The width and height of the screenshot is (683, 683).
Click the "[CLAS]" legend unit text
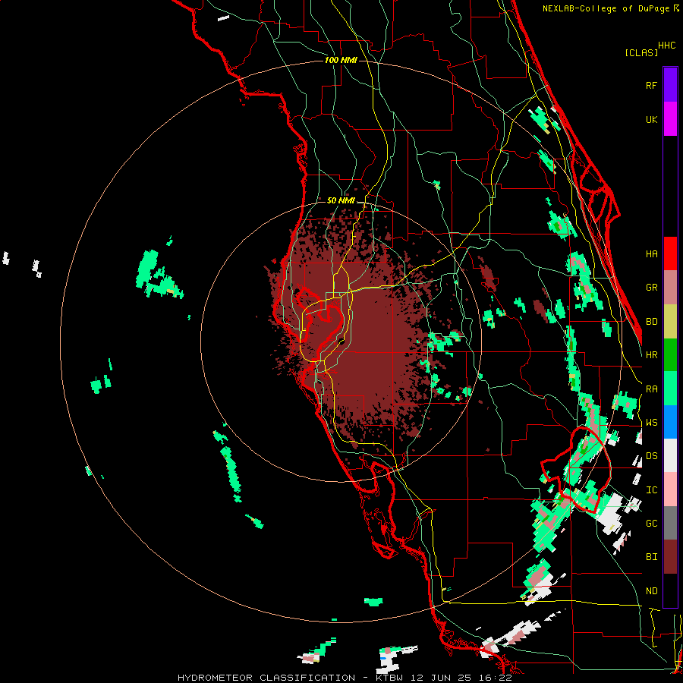[641, 52]
